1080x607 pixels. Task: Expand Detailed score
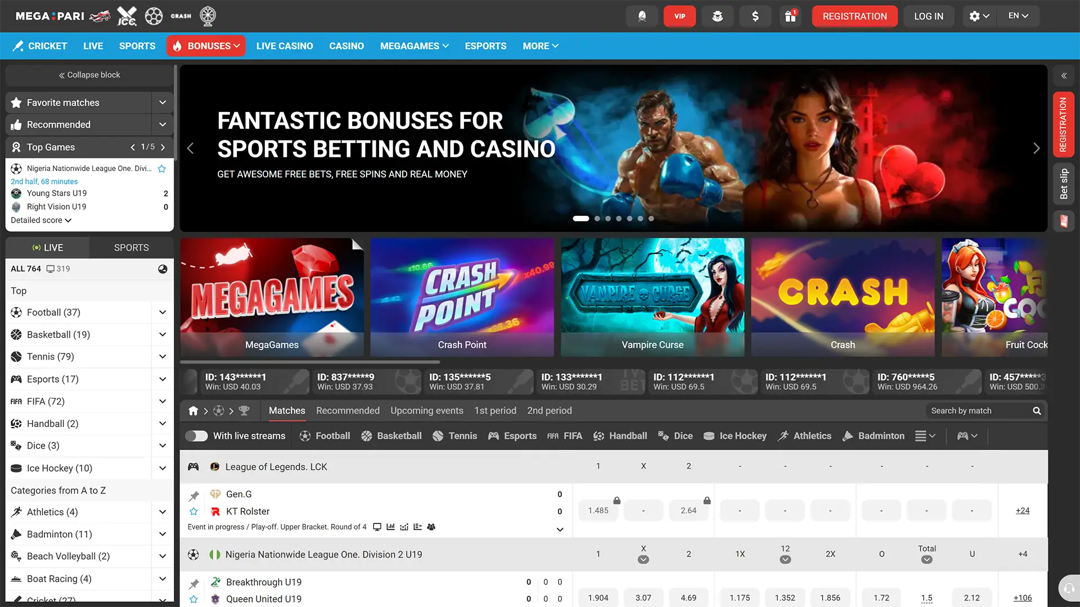coord(41,220)
